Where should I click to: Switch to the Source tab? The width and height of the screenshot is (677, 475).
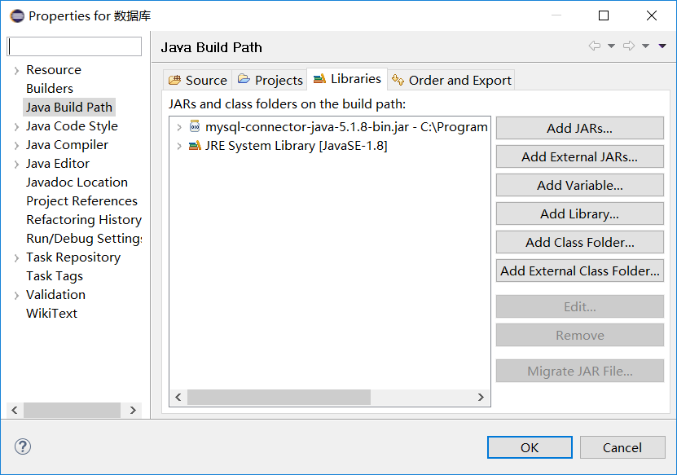198,81
